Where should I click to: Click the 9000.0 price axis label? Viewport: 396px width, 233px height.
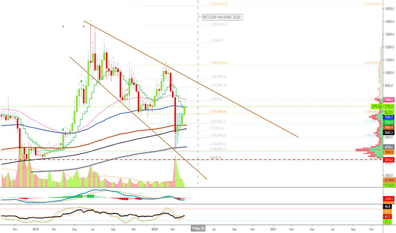coord(389,86)
